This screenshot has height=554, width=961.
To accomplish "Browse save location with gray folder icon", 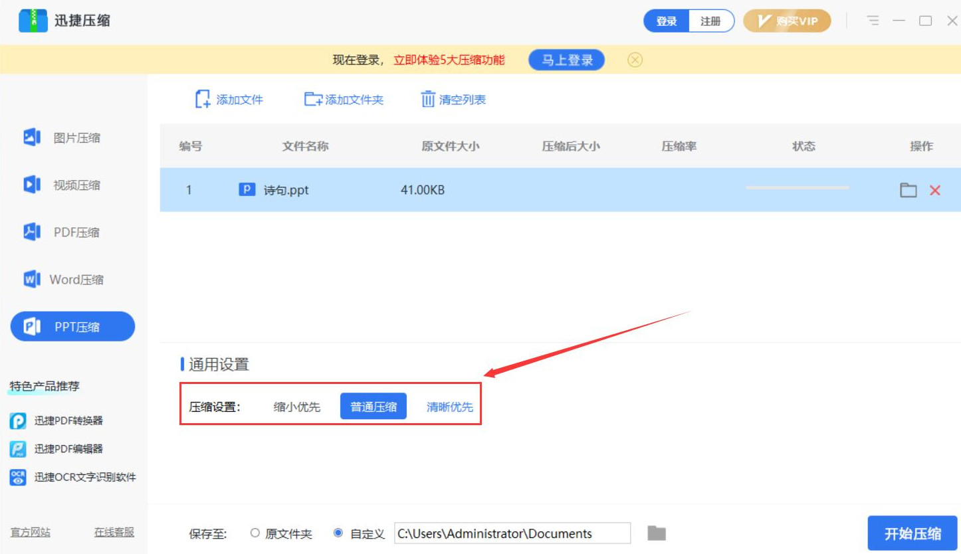I will point(657,533).
